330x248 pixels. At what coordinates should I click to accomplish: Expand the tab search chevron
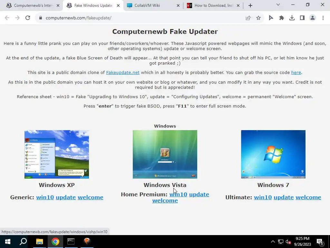coord(278,5)
